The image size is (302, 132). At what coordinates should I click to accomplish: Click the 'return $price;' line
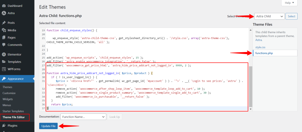tap(62, 104)
